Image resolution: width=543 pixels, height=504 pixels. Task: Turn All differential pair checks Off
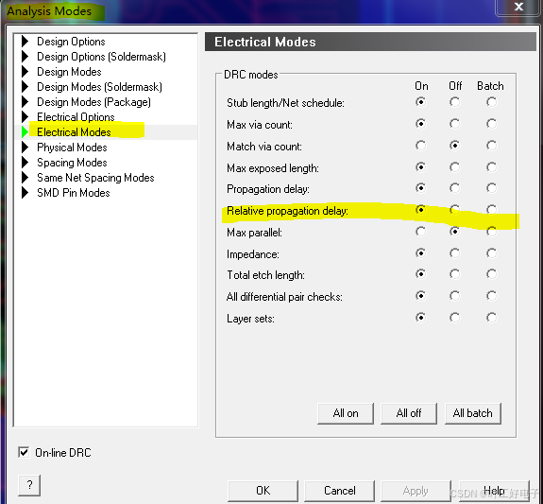[454, 296]
